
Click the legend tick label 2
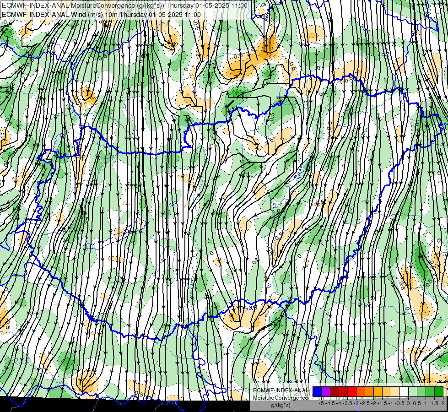(443, 403)
